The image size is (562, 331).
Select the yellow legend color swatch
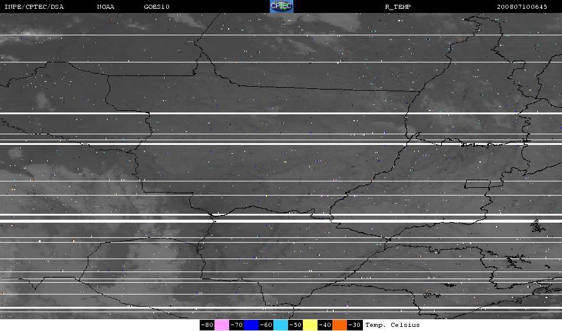click(310, 325)
